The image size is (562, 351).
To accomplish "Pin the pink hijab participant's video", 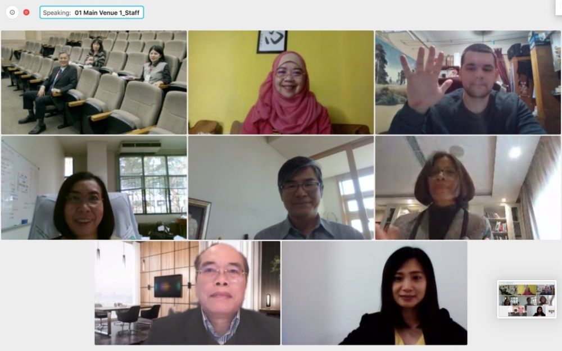I will coord(281,83).
